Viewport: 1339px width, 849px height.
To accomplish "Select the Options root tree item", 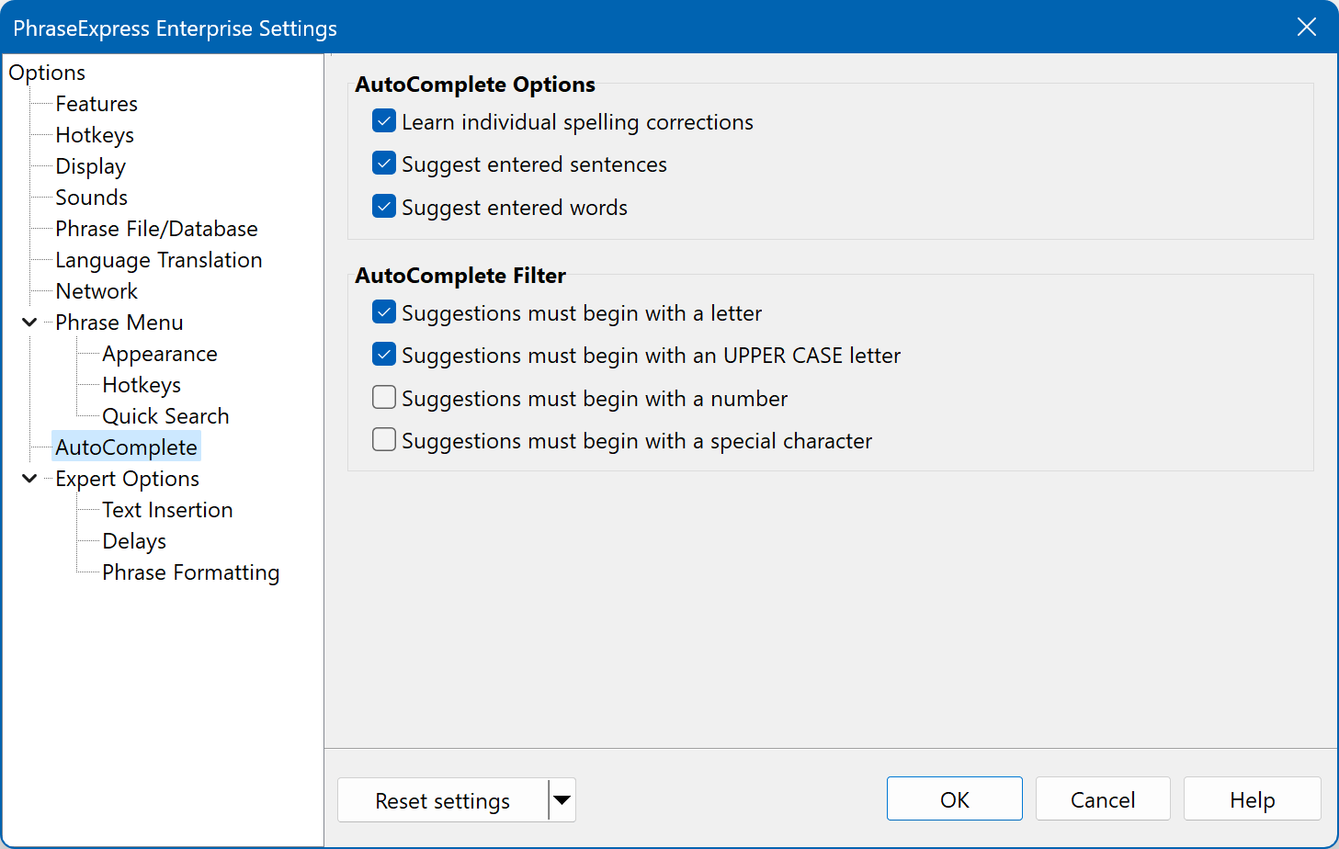I will coord(47,73).
